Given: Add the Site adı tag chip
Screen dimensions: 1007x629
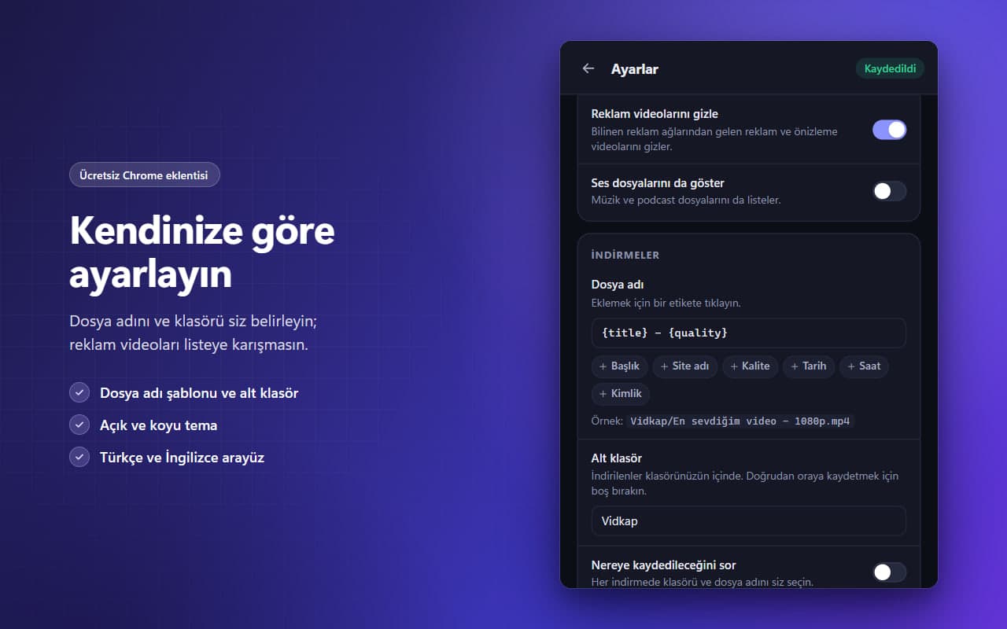Looking at the screenshot, I should [685, 366].
